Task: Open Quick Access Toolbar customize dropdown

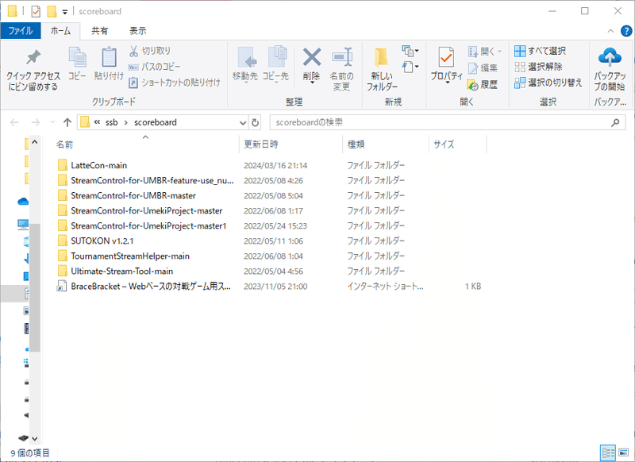Action: click(x=65, y=12)
